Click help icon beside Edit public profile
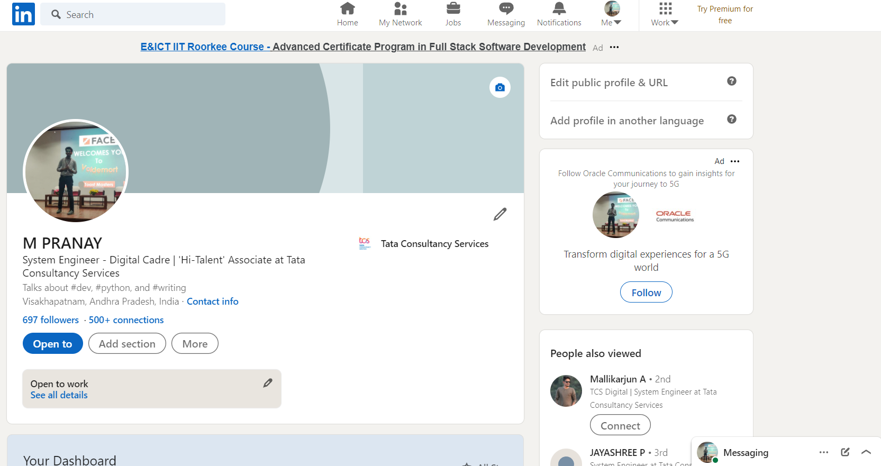 click(x=732, y=81)
